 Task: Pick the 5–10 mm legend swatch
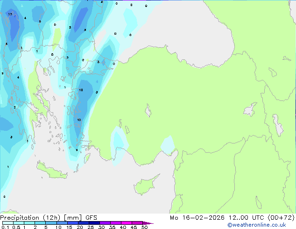pos(51,223)
